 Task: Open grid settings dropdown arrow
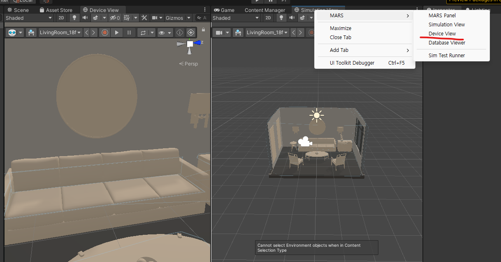[135, 18]
